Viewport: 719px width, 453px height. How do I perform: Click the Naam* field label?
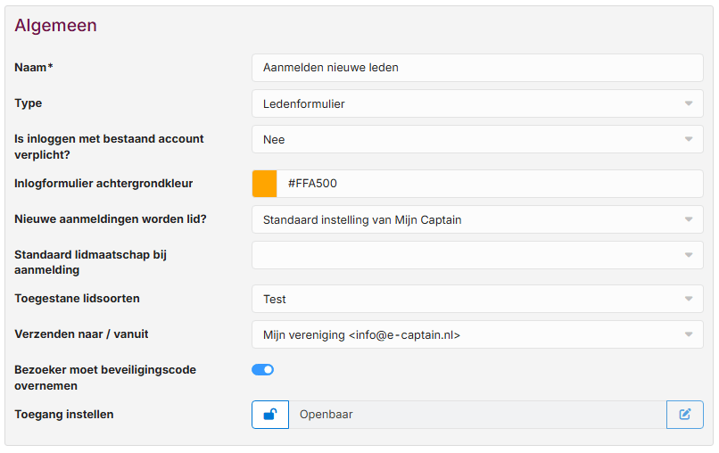[x=35, y=68]
